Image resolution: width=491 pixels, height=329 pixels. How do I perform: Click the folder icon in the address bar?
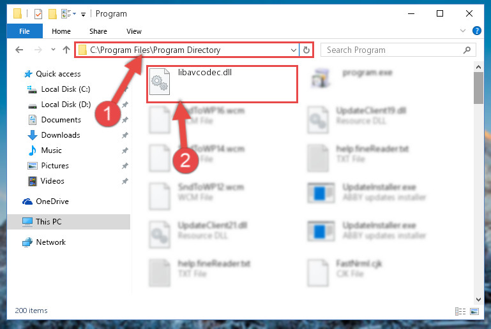[82, 50]
